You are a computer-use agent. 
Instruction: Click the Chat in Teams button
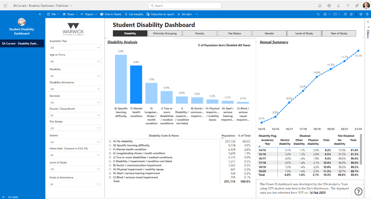[x=111, y=14]
